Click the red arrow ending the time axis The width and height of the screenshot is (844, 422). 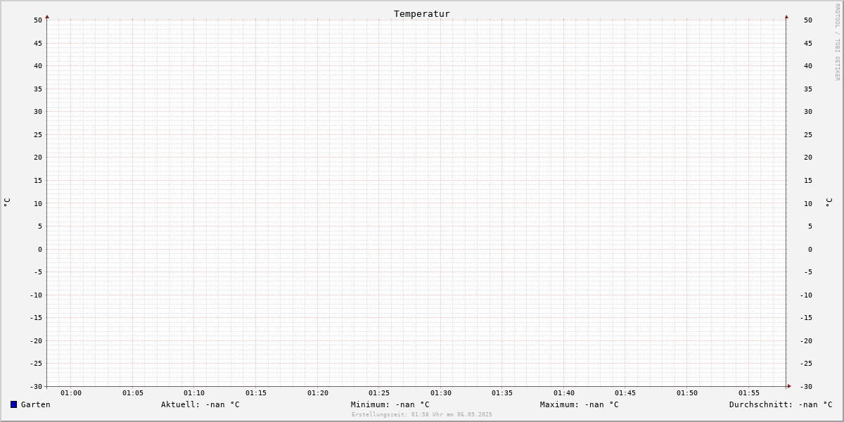point(789,386)
